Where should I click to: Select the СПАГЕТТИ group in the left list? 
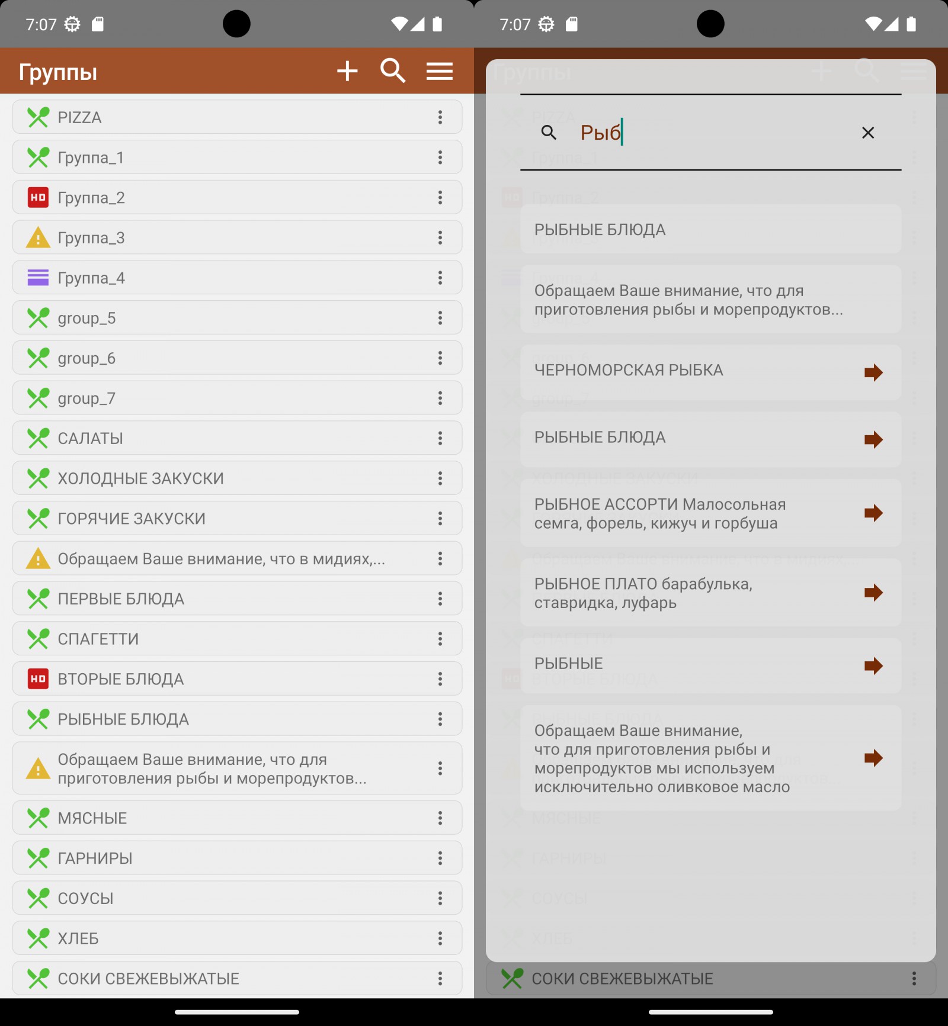pyautogui.click(x=225, y=639)
